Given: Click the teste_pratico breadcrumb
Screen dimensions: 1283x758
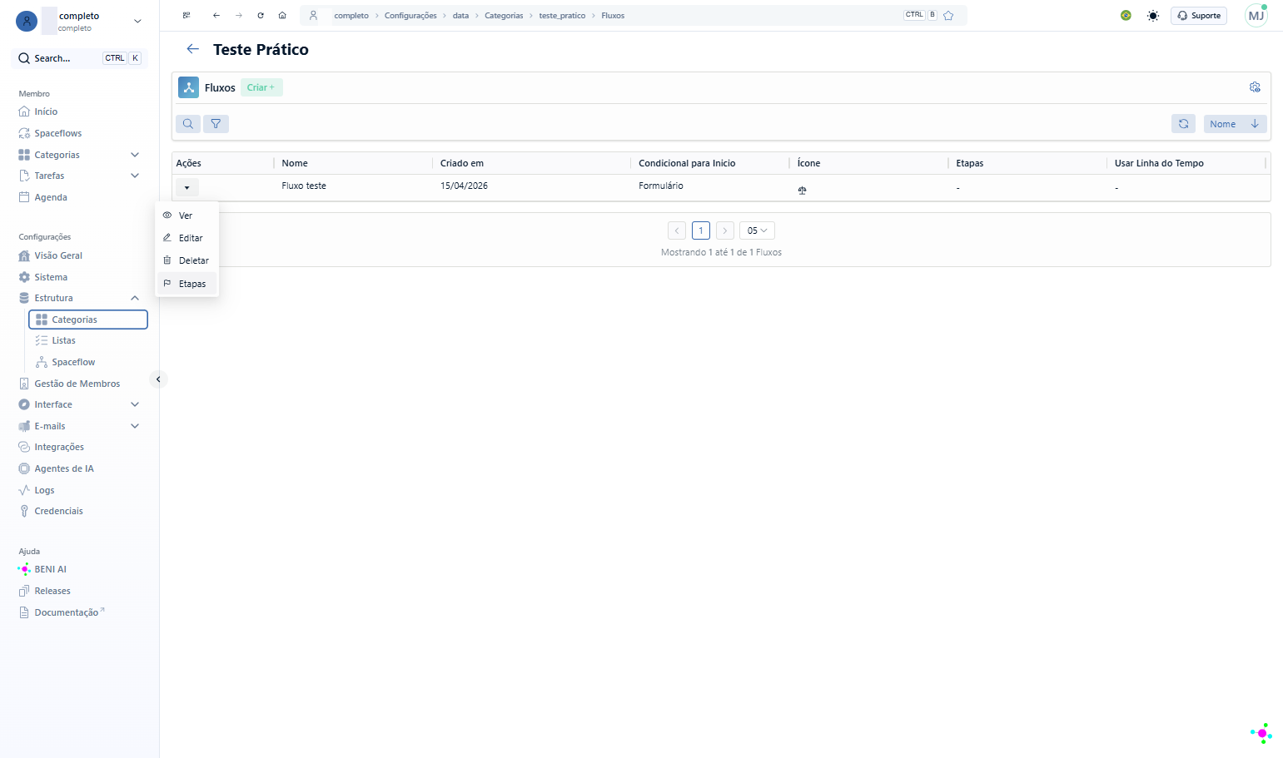Looking at the screenshot, I should [562, 16].
